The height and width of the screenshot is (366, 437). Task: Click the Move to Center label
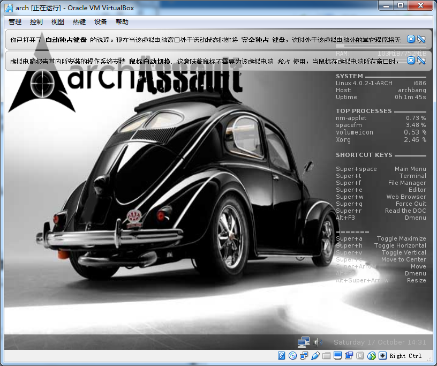pyautogui.click(x=404, y=259)
